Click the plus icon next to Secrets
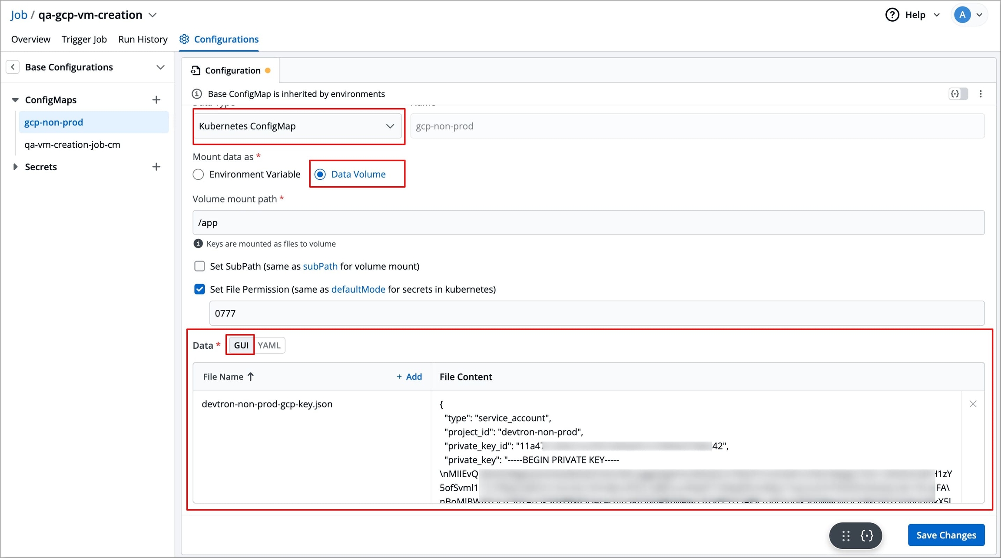The height and width of the screenshot is (558, 1001). pyautogui.click(x=156, y=167)
